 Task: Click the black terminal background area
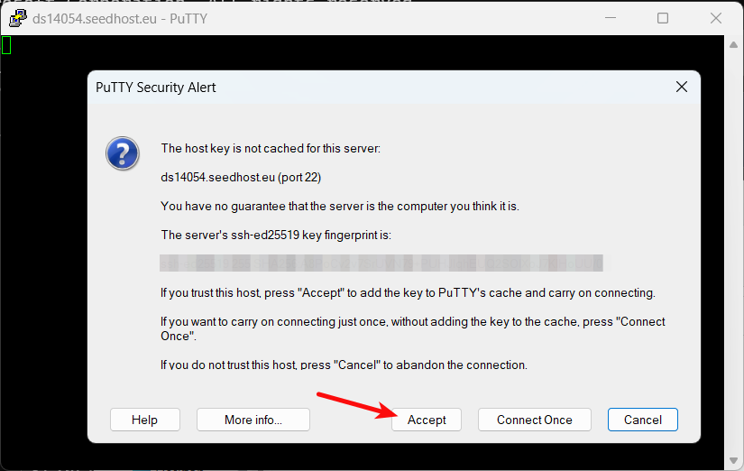(x=42, y=237)
